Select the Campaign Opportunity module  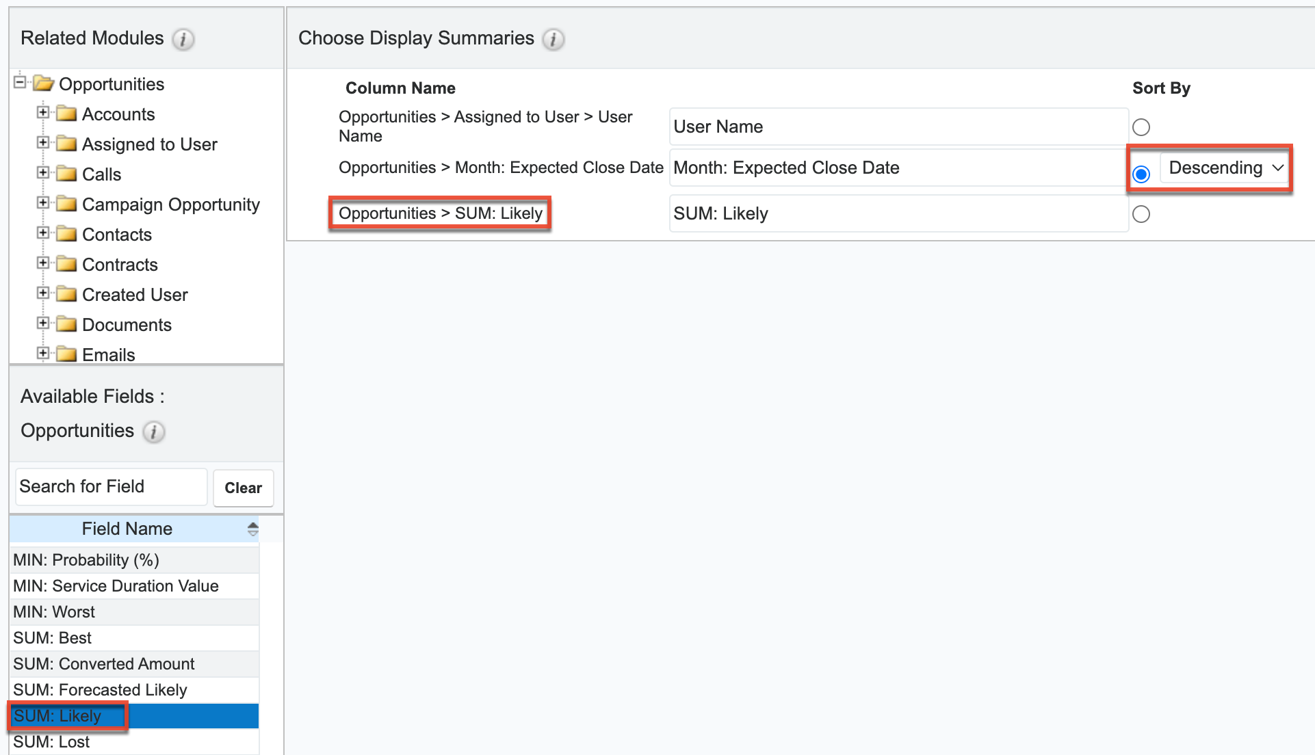(170, 204)
